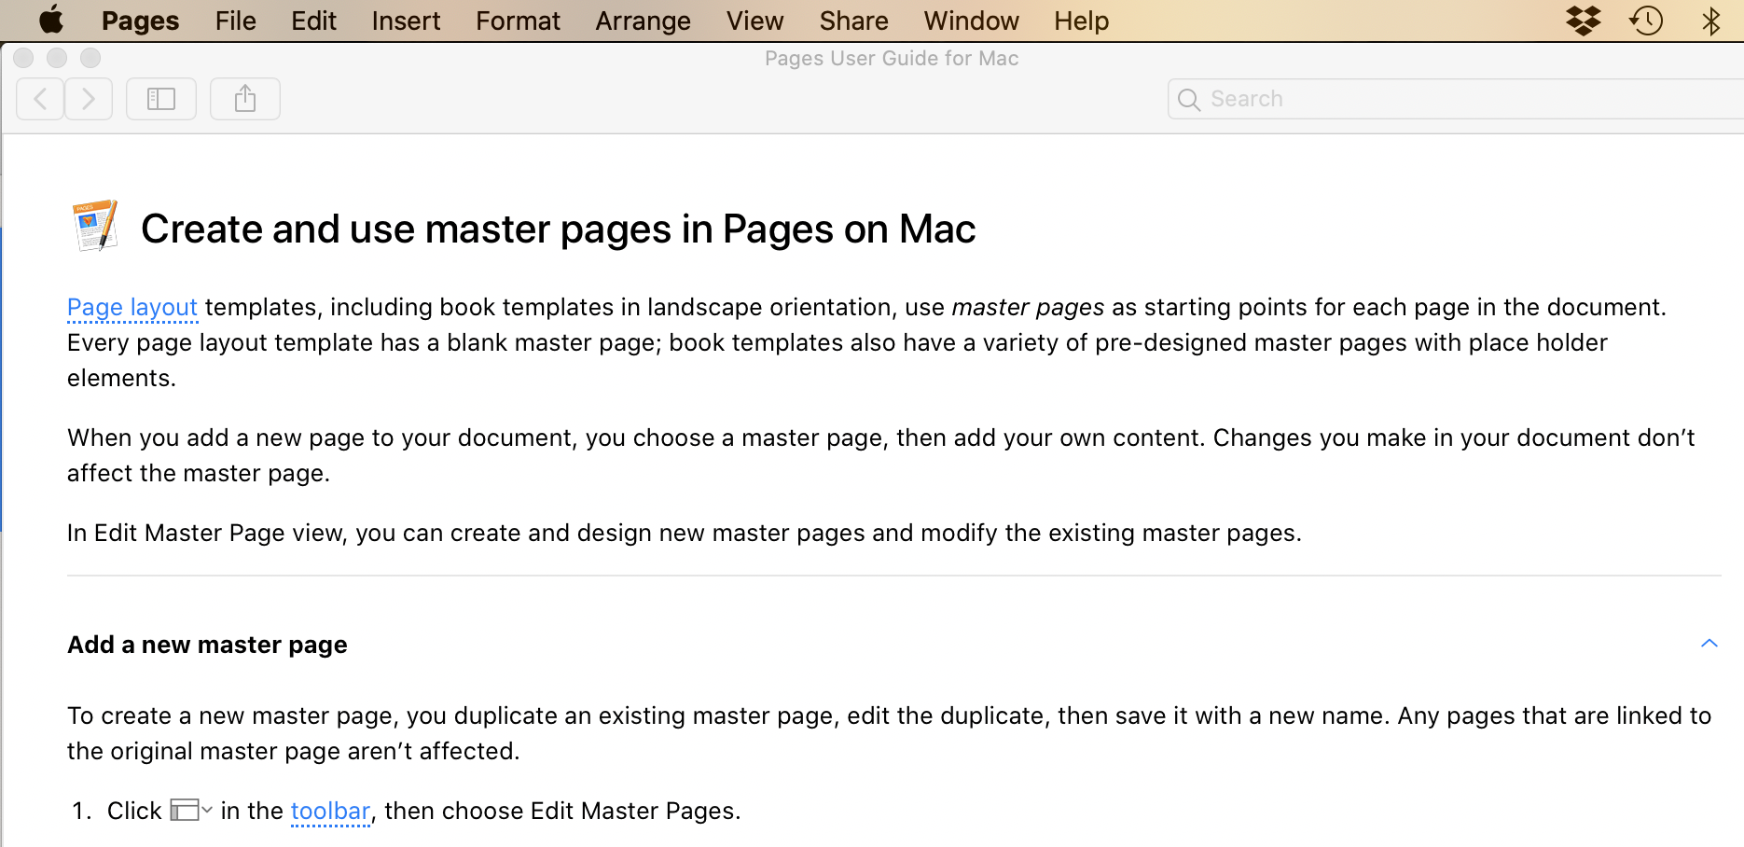Click the red close window button
1744x847 pixels.
coord(23,58)
